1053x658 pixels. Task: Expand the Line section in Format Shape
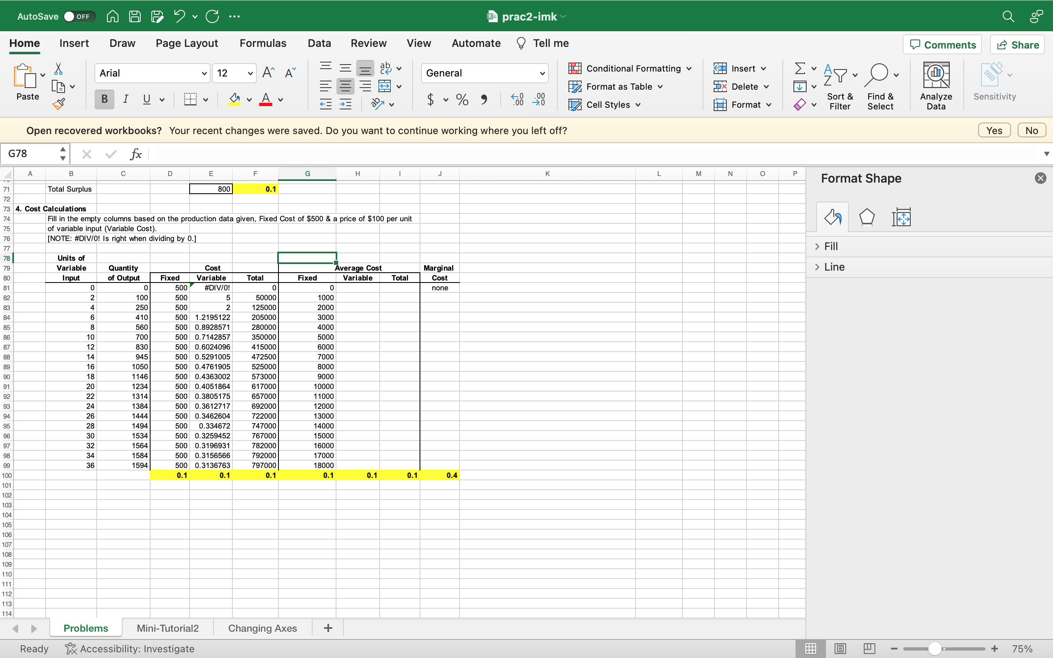834,267
